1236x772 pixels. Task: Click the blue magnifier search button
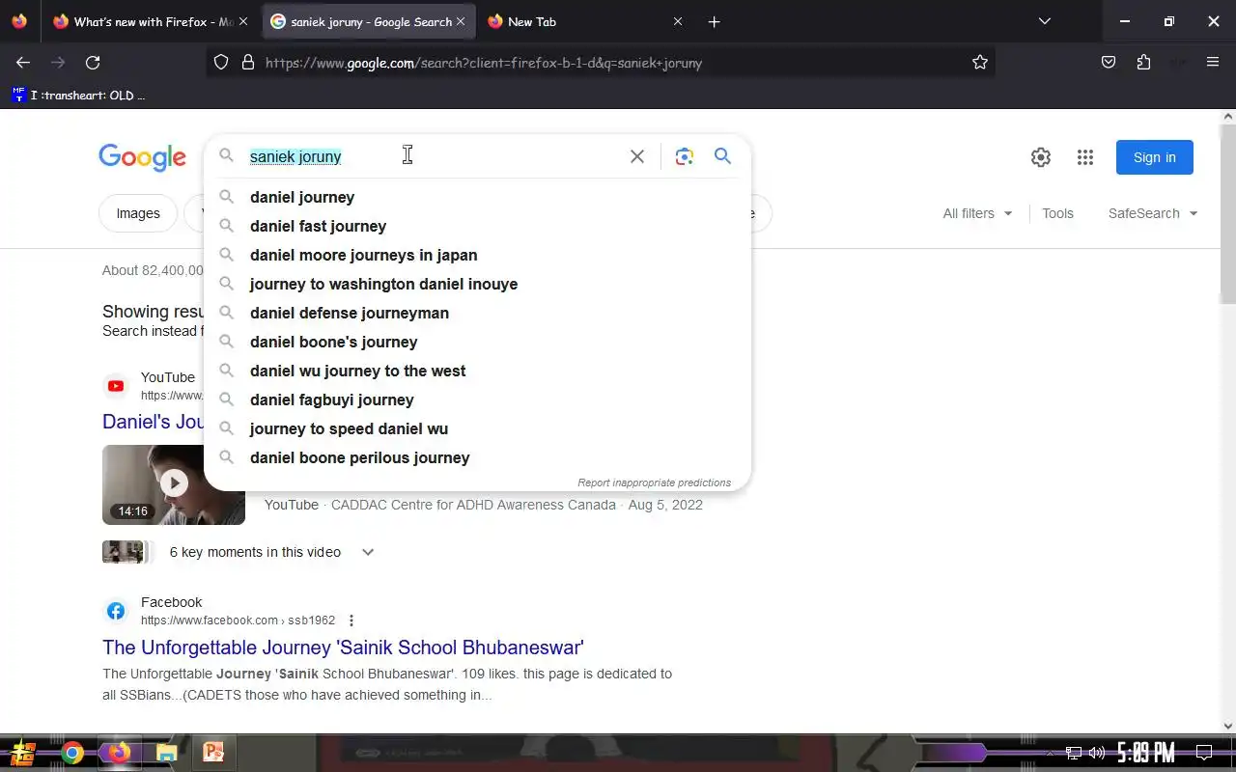pos(722,156)
